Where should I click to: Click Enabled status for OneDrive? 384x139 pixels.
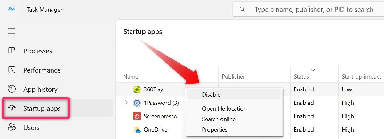coord(304,130)
